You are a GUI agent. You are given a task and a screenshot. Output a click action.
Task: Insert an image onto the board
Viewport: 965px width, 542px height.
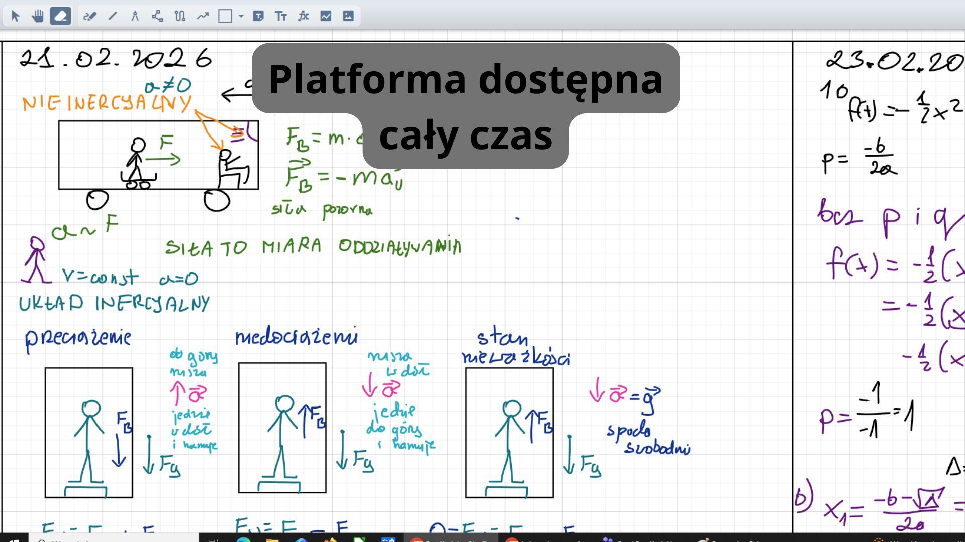tap(348, 16)
